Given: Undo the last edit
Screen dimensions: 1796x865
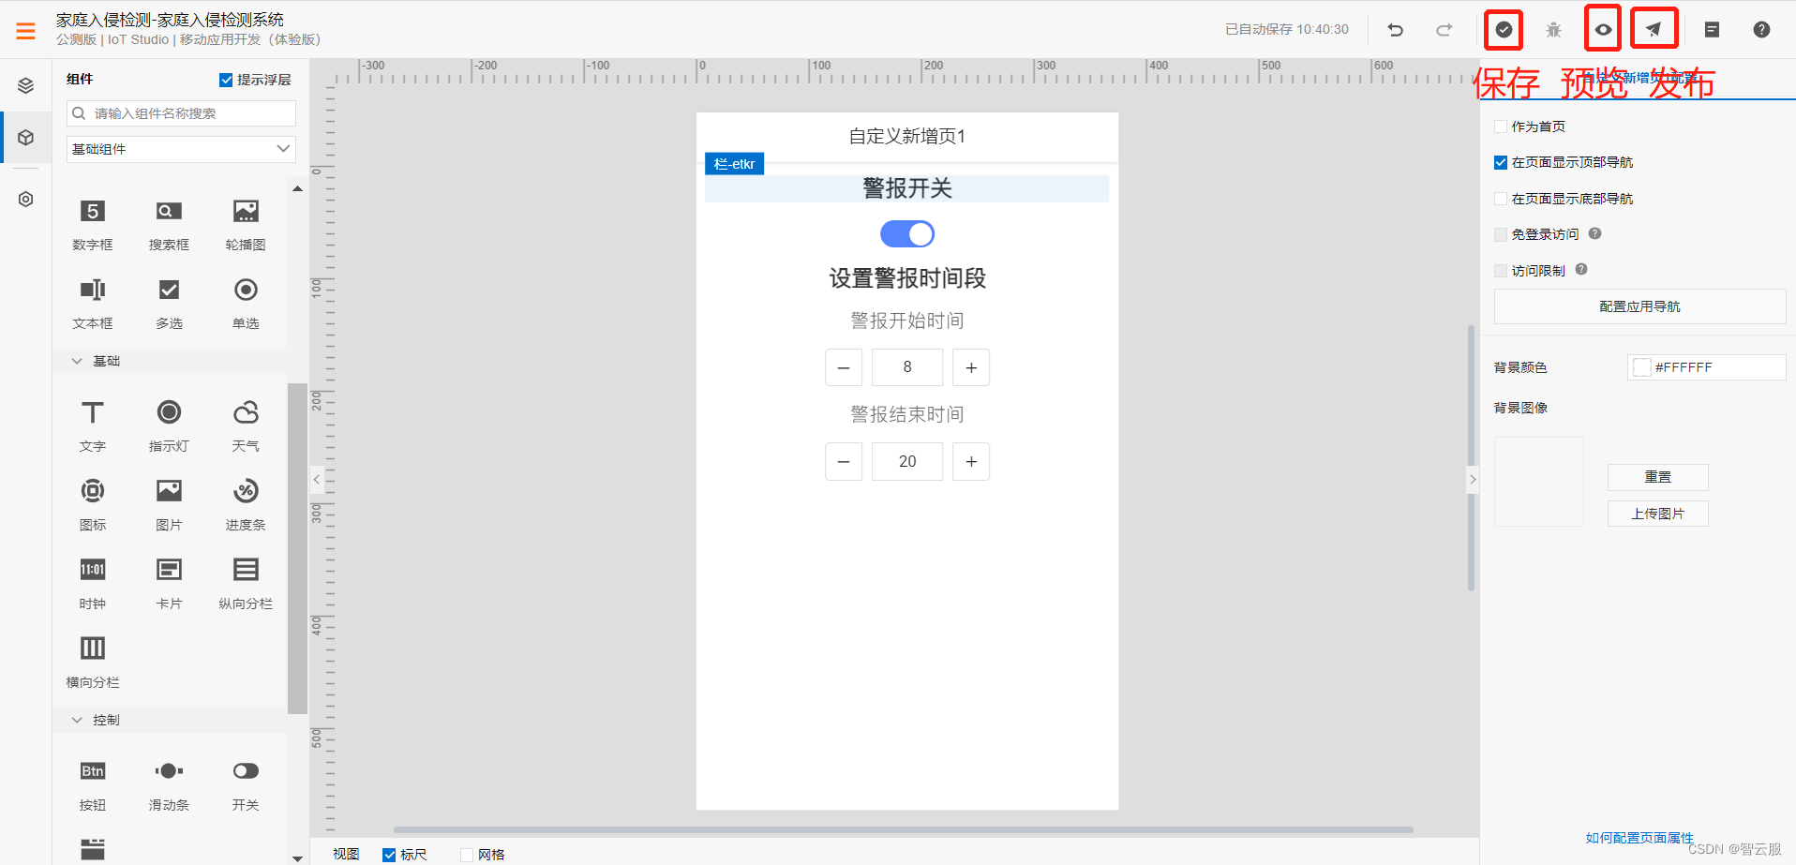Looking at the screenshot, I should [1396, 30].
